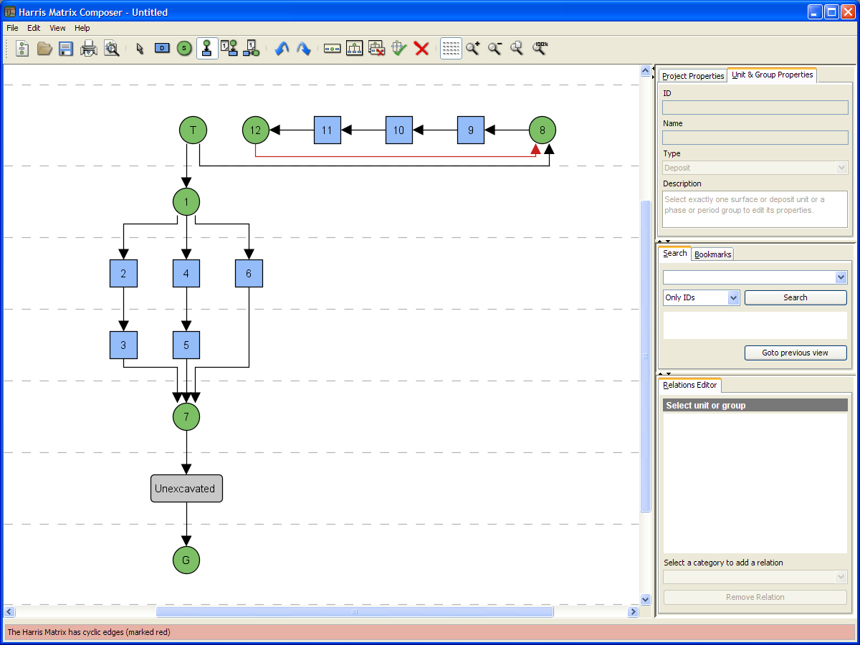Screen dimensions: 860x645
Task: Toggle the grid display icon
Action: pos(451,49)
